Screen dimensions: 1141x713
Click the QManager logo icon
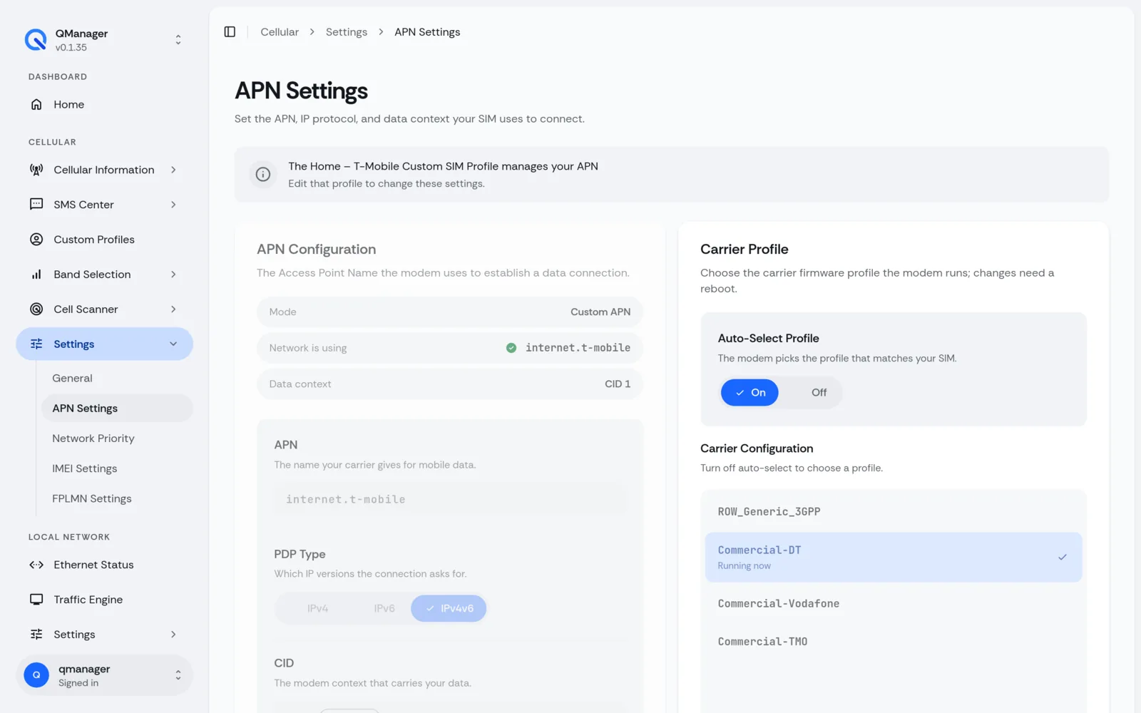coord(36,40)
